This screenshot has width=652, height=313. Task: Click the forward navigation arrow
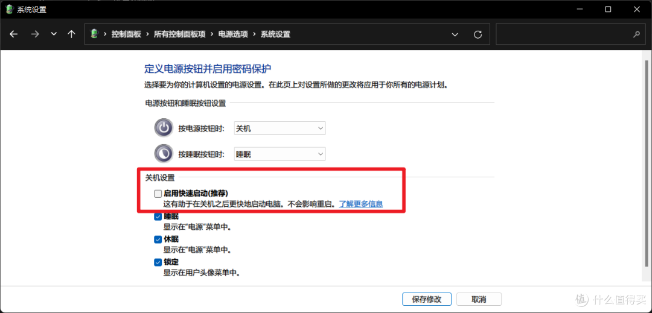coord(35,34)
